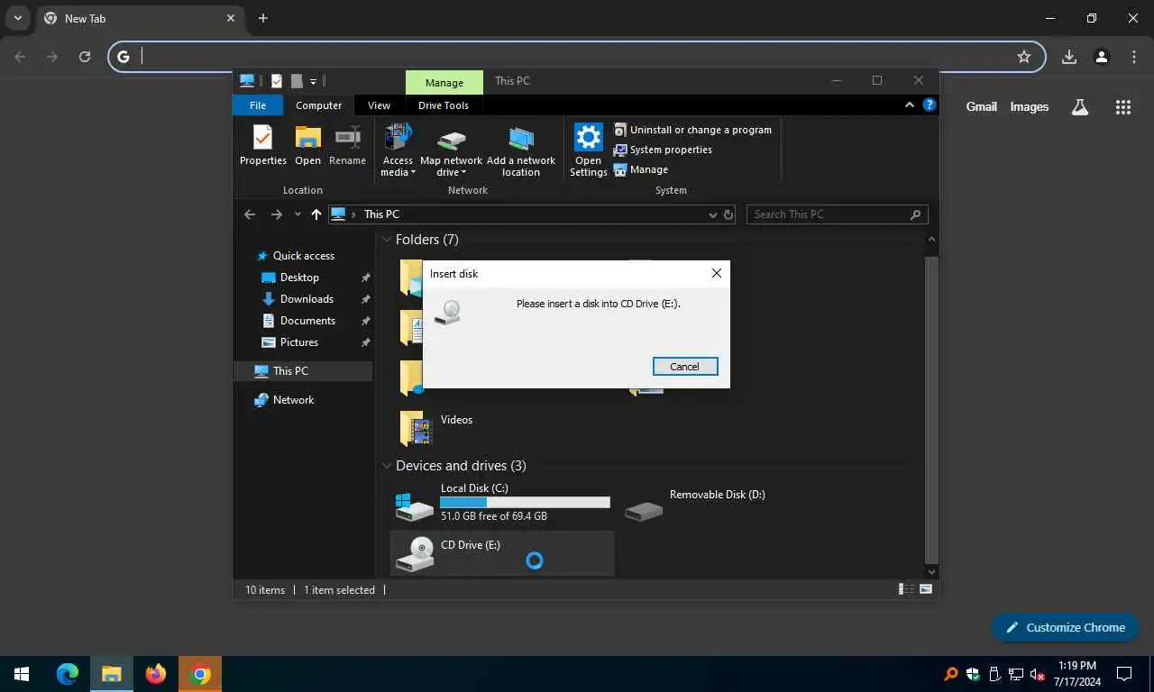Screen dimensions: 1154x692
Task: Click the Rename ribbon icon
Action: (348, 145)
